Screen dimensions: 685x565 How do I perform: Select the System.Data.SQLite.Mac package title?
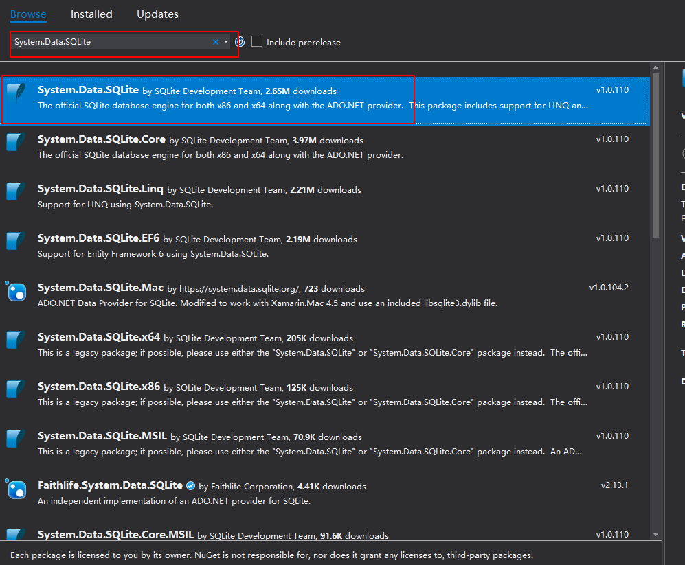pyautogui.click(x=100, y=287)
